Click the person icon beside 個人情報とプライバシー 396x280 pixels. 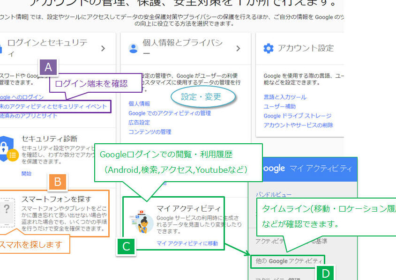click(x=133, y=48)
